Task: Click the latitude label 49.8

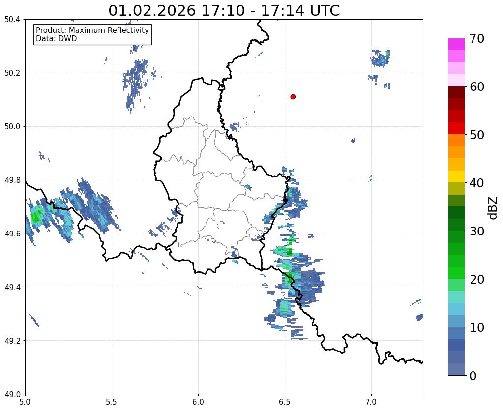Action: pos(12,180)
